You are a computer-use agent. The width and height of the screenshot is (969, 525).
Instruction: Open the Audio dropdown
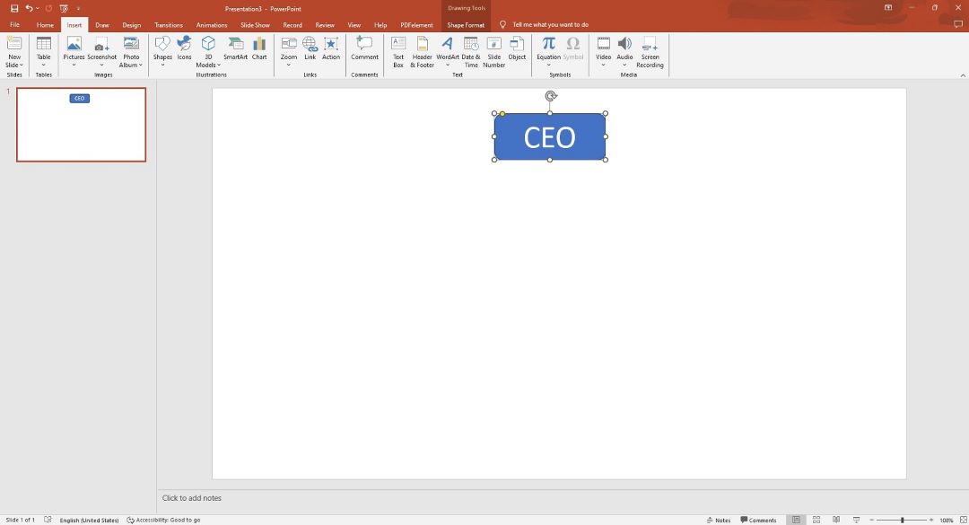tap(624, 65)
